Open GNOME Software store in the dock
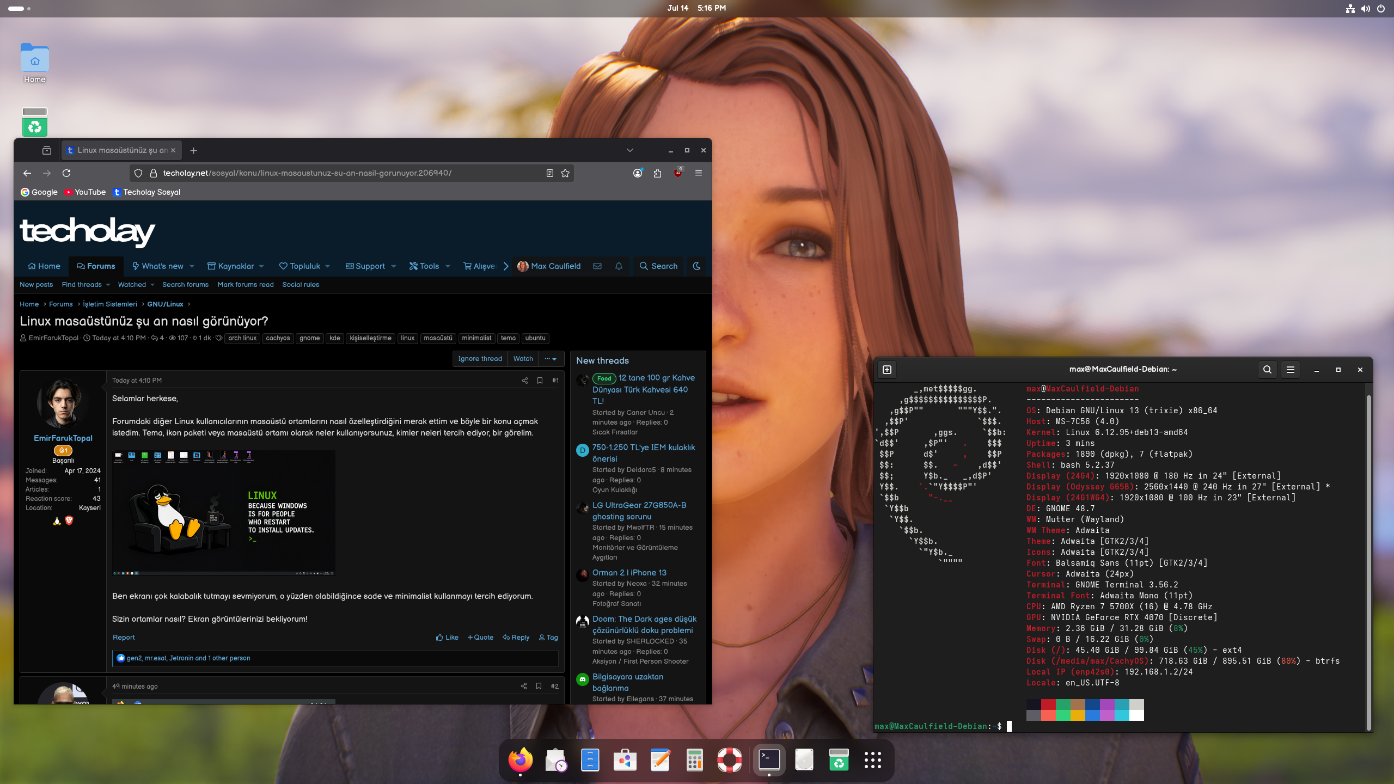Viewport: 1394px width, 784px height. click(x=625, y=759)
